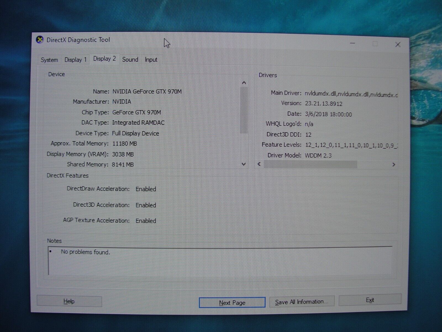Click the '11180 MB' total memory value
Viewport: 442px width, 332px height.
point(125,144)
